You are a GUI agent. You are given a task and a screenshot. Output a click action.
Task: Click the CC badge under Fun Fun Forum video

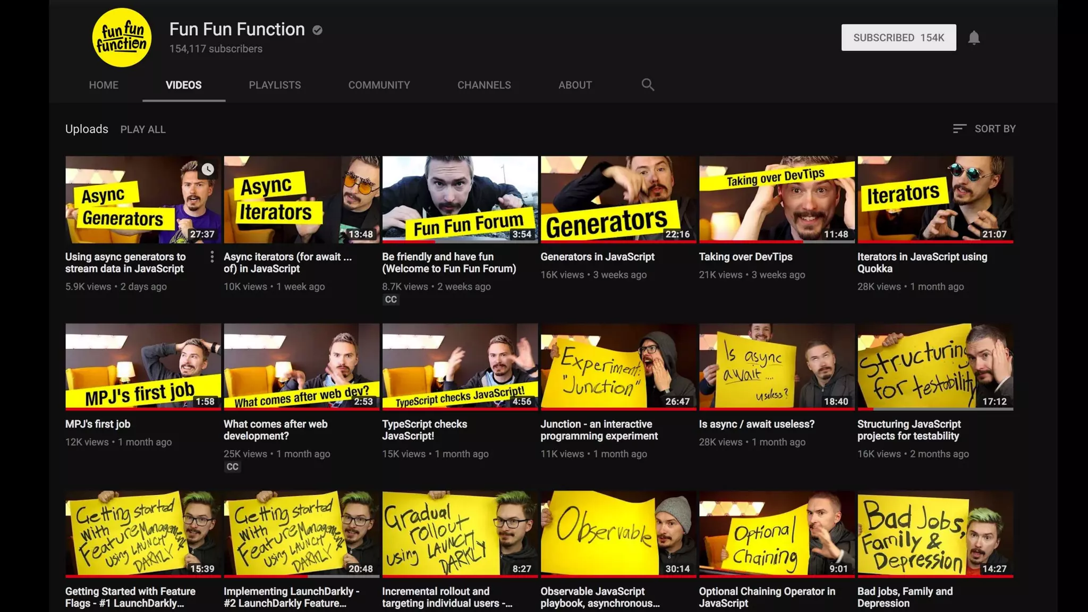tap(390, 300)
